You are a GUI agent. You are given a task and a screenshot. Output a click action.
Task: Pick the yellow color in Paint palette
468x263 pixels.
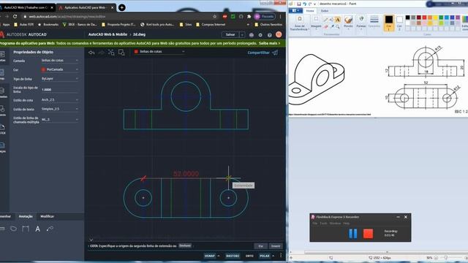[x=436, y=18]
